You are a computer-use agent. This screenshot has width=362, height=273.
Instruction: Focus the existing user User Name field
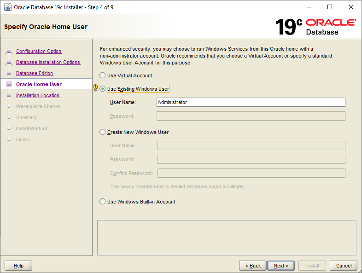click(x=251, y=102)
